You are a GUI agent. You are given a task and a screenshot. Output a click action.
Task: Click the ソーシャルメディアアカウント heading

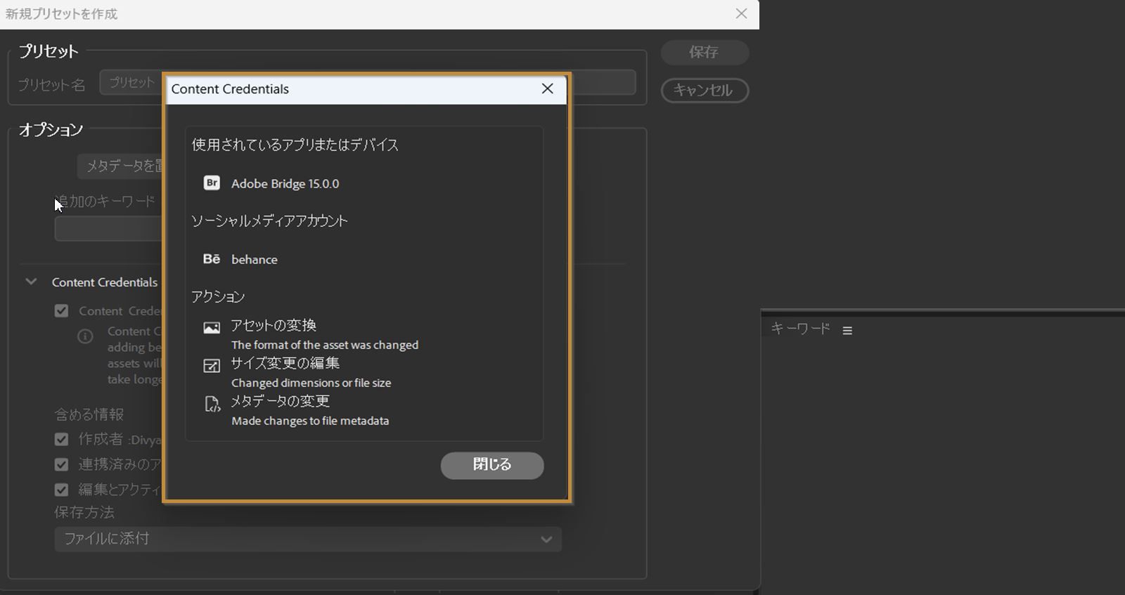(x=269, y=221)
